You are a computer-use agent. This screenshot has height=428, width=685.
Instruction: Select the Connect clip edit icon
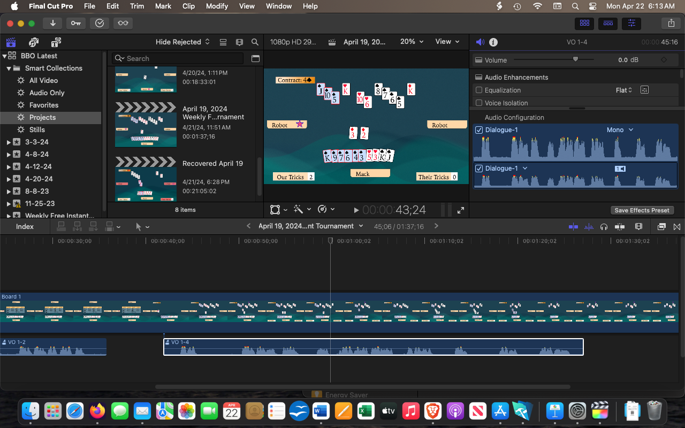pos(61,226)
